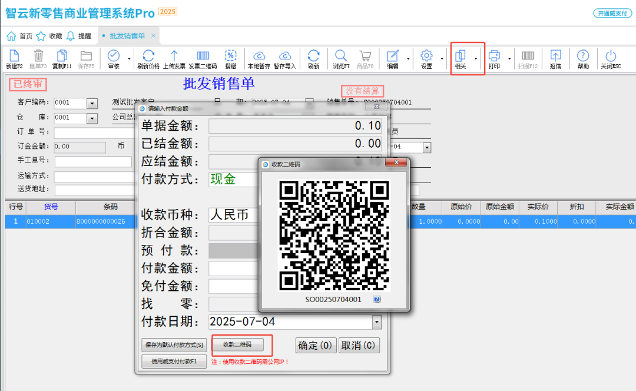Click the 新建F2 new document icon
This screenshot has height=391, width=636.
tap(14, 55)
